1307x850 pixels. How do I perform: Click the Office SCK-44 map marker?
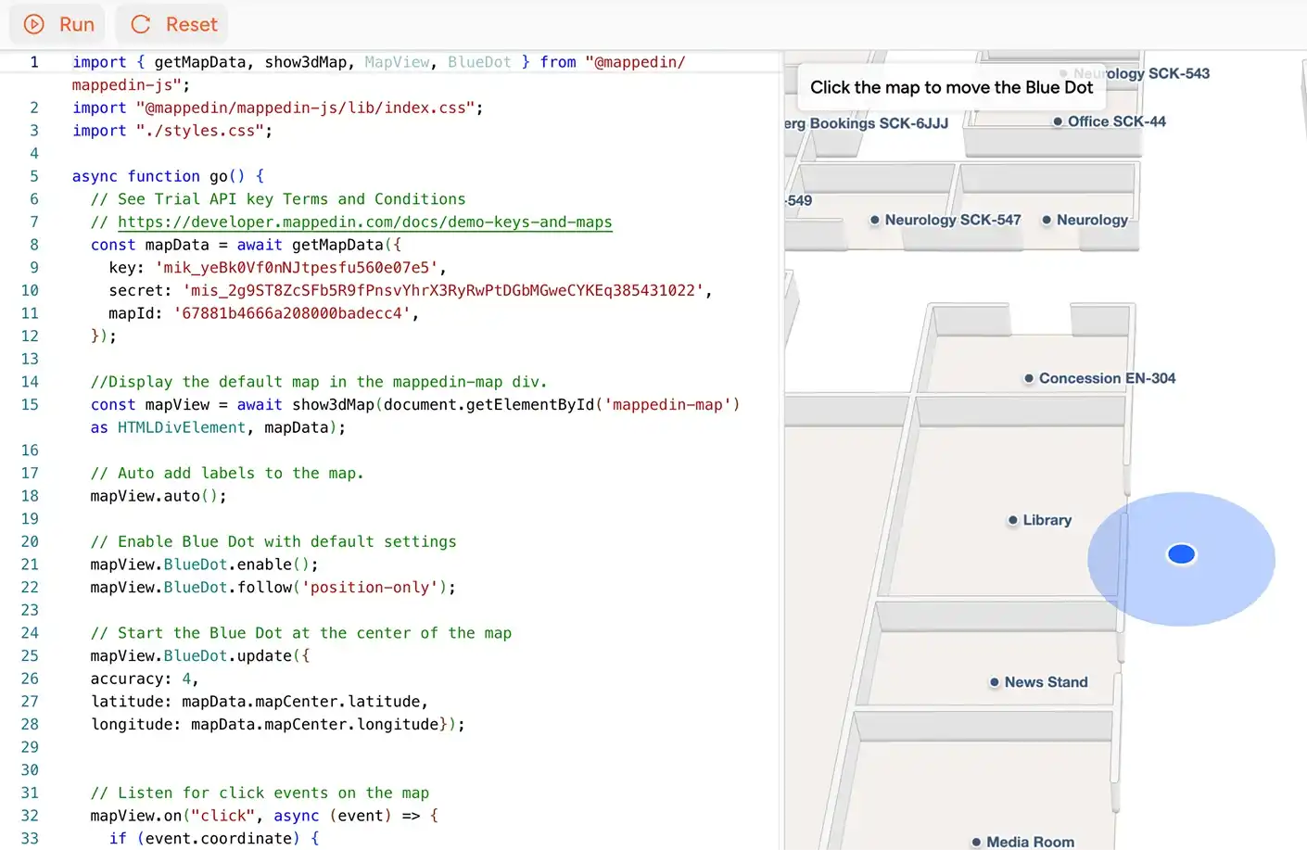1058,121
